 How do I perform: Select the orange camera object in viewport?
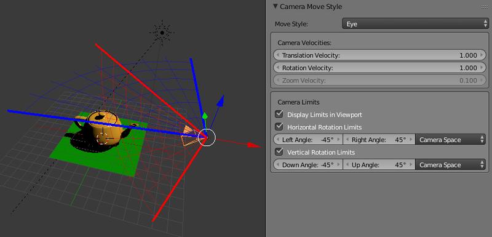189,136
